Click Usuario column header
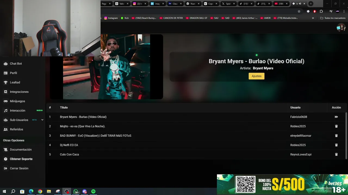This screenshot has width=348, height=195. 295,108
